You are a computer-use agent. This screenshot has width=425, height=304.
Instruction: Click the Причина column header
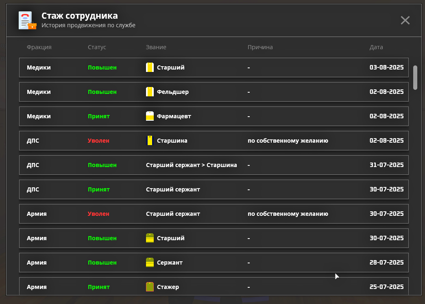click(x=260, y=47)
